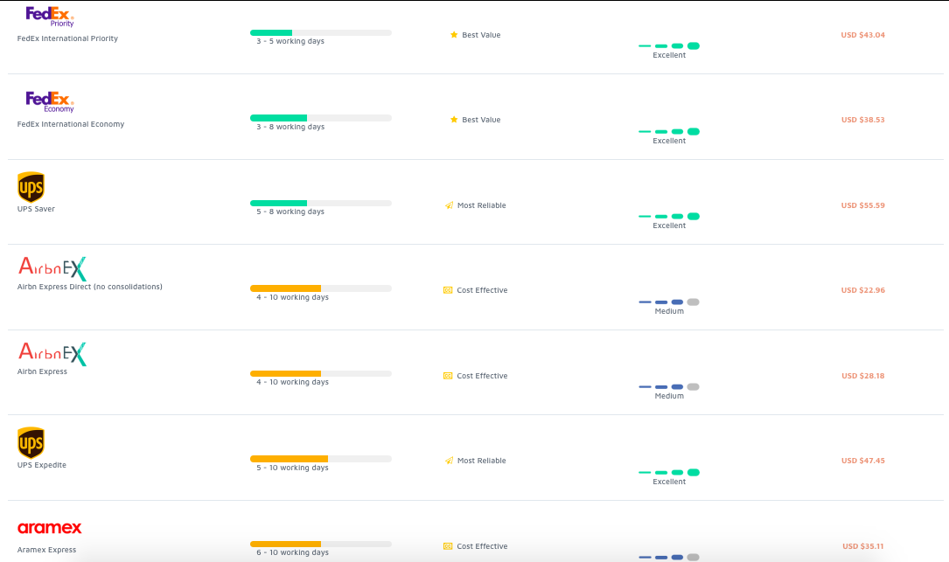The width and height of the screenshot is (949, 562).
Task: Click FedEx Priority 3 - 5 days progress bar
Action: pyautogui.click(x=320, y=32)
